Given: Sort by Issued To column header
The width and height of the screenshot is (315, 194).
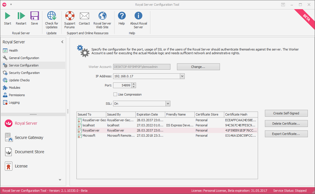Looking at the screenshot, I should (91, 114).
